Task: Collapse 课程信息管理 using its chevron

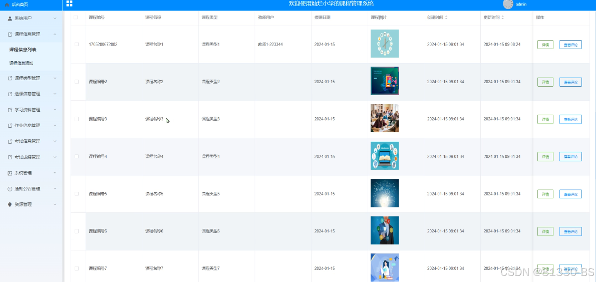Action: pos(55,34)
